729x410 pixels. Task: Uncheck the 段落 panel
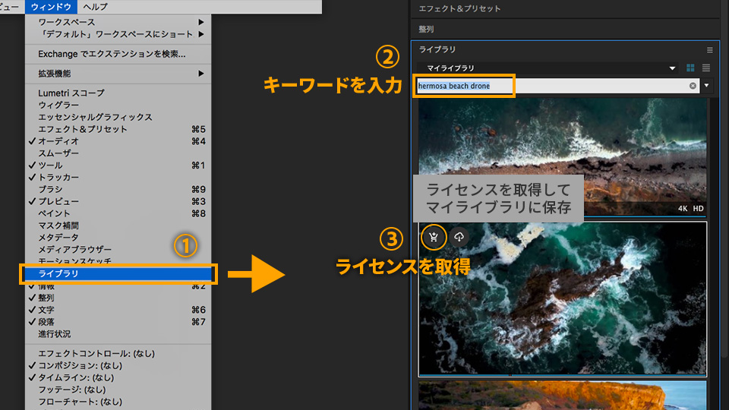pyautogui.click(x=118, y=322)
